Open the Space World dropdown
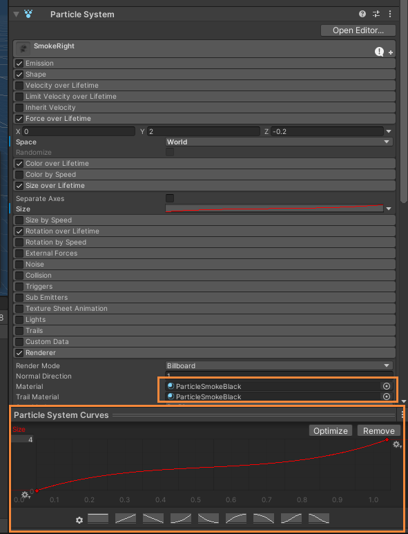The image size is (408, 534). click(279, 142)
